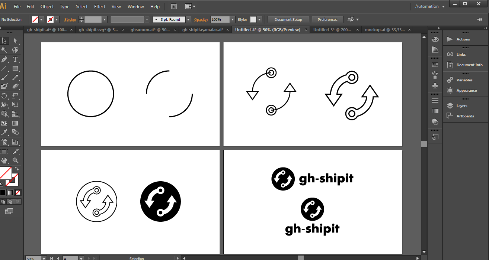This screenshot has width=489, height=260.
Task: Reset to default fill and stroke
Action: 1,184
